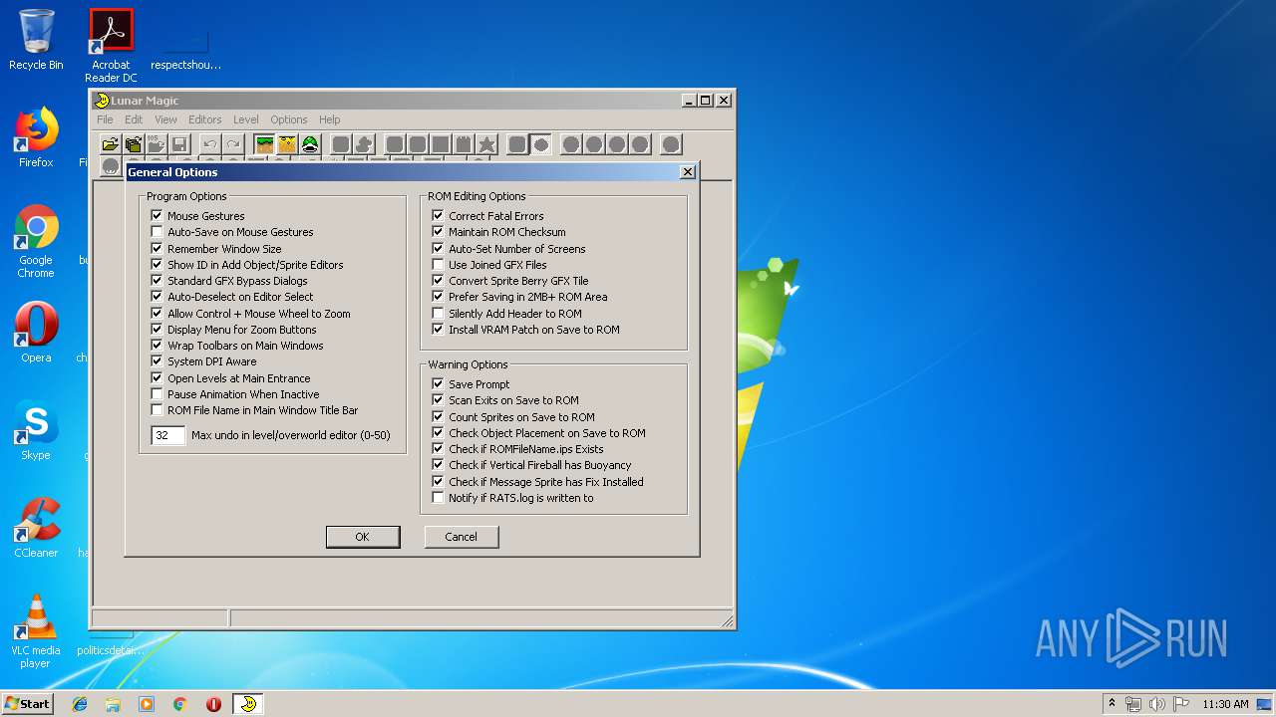Click the Open ROM folder toolbar icon
1276x717 pixels.
point(111,144)
